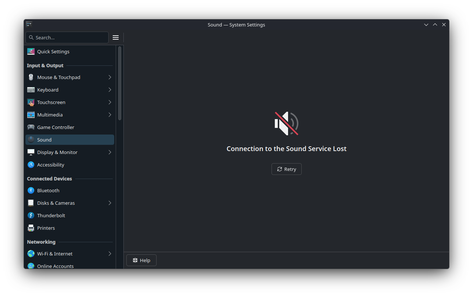Click the Wi-Fi & Internet globe icon
This screenshot has height=297, width=473.
pos(31,254)
